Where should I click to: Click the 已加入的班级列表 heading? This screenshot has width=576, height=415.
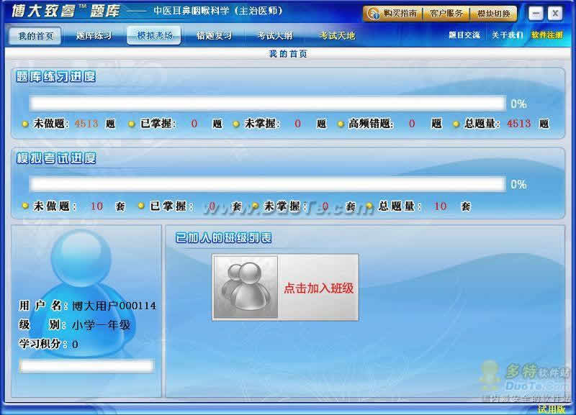pyautogui.click(x=223, y=238)
